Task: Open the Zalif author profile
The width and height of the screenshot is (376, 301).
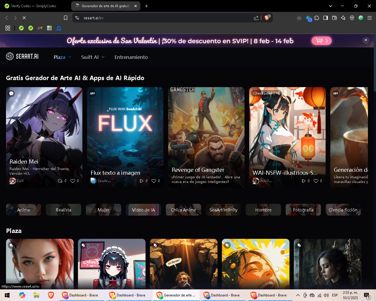Action: tap(17, 181)
